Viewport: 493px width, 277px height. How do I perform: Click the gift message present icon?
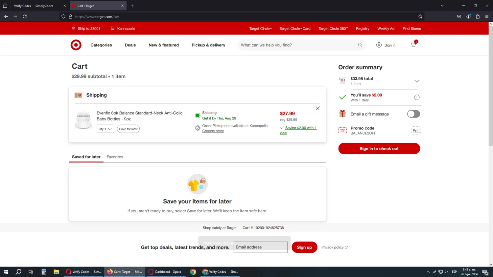pyautogui.click(x=342, y=114)
